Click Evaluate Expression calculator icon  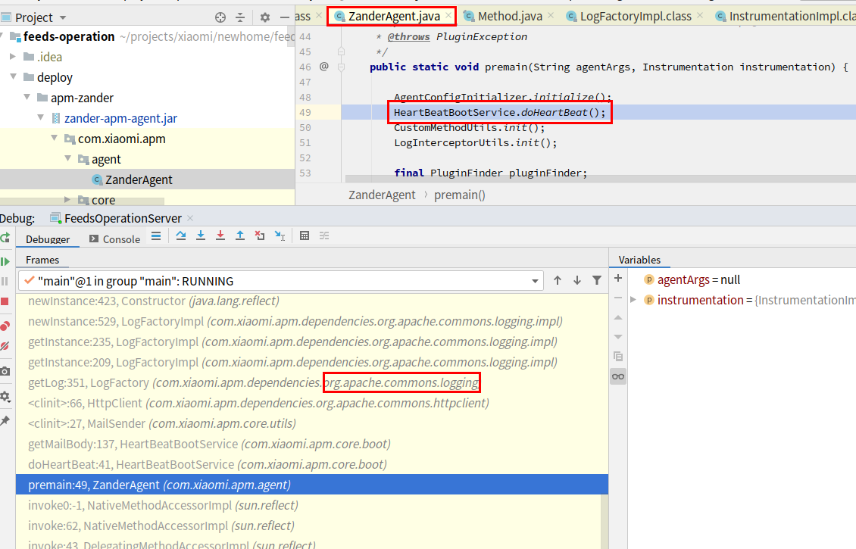pos(305,236)
